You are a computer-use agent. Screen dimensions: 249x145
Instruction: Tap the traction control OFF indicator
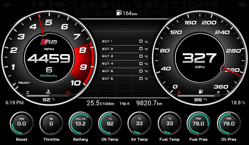tap(166, 5)
